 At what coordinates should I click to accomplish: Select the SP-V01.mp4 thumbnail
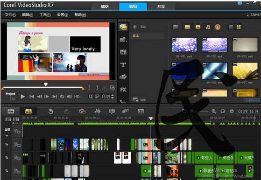click(184, 45)
